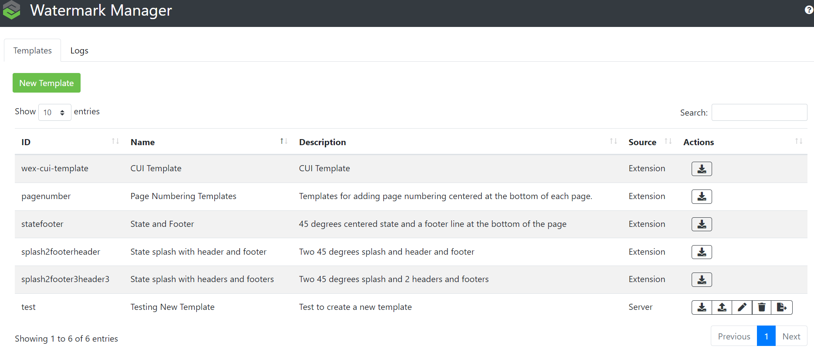Delete the test template via trash icon
Viewport: 814px width, 349px height.
pos(762,307)
